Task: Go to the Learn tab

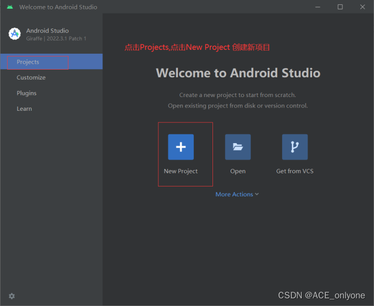Action: (51, 109)
